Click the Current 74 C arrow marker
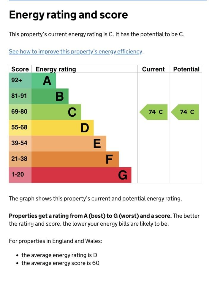 (154, 112)
